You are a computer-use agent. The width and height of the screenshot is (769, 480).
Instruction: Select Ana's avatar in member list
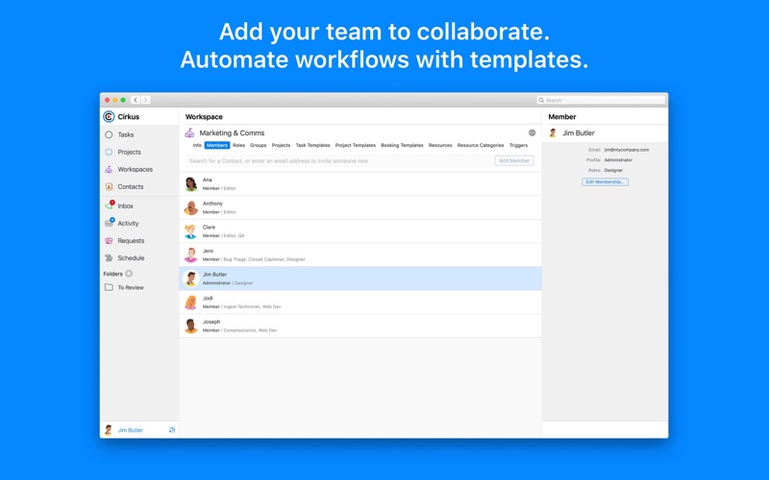(190, 184)
